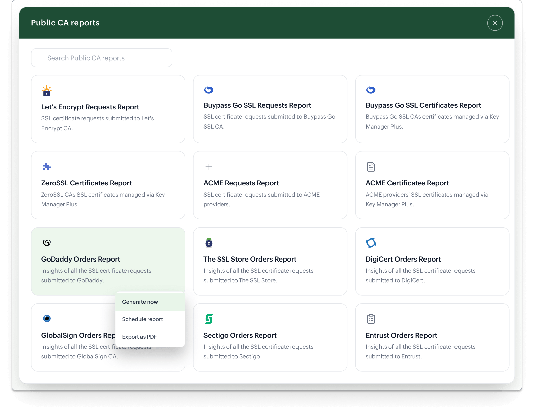Click the Sectigo logo icon
The height and width of the screenshot is (415, 534).
pyautogui.click(x=209, y=319)
